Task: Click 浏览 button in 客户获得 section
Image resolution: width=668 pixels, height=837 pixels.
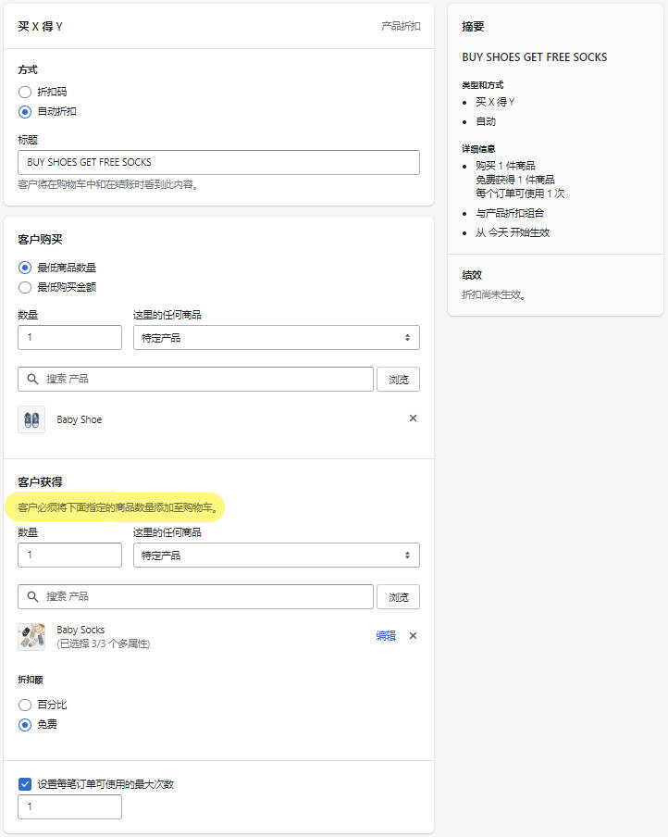Action: 398,597
